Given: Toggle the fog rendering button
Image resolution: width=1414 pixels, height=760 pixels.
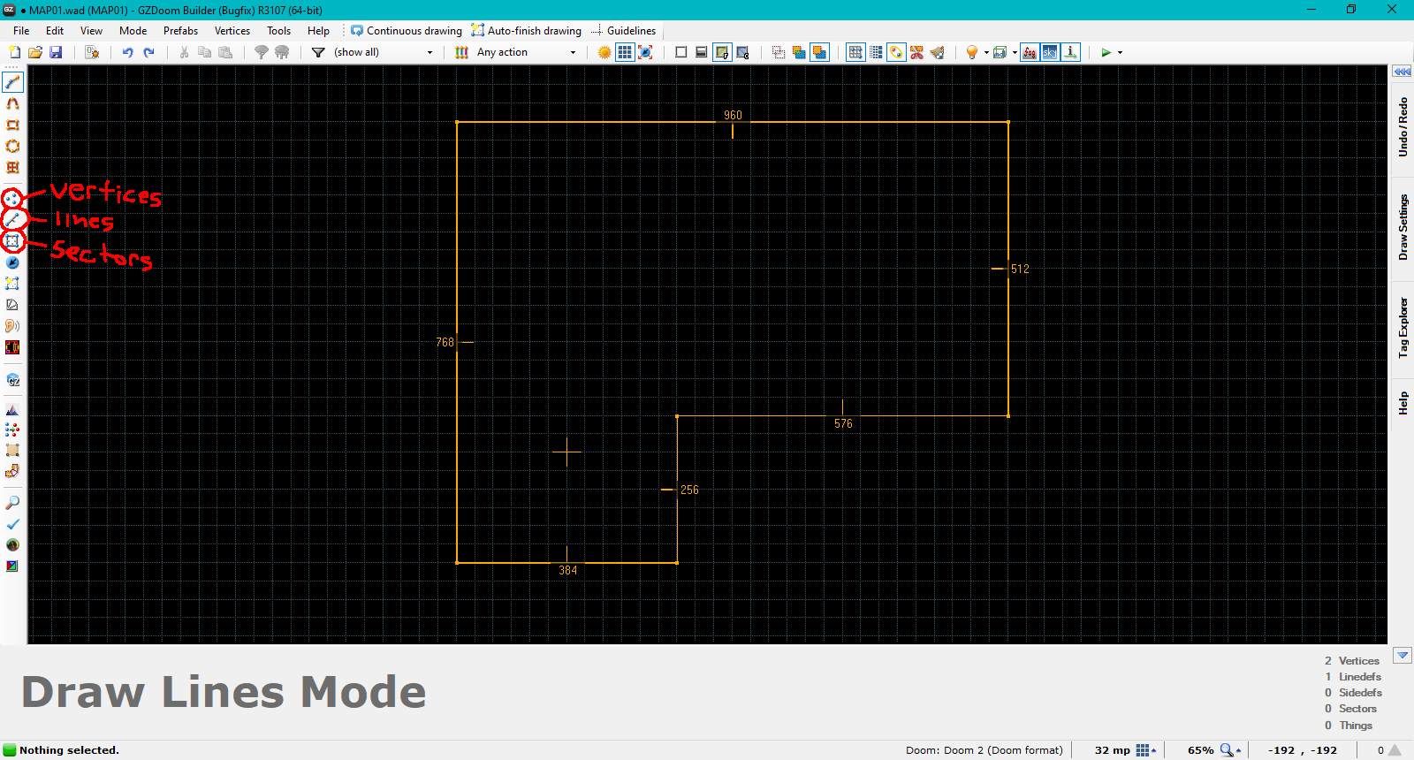Looking at the screenshot, I should point(1030,52).
